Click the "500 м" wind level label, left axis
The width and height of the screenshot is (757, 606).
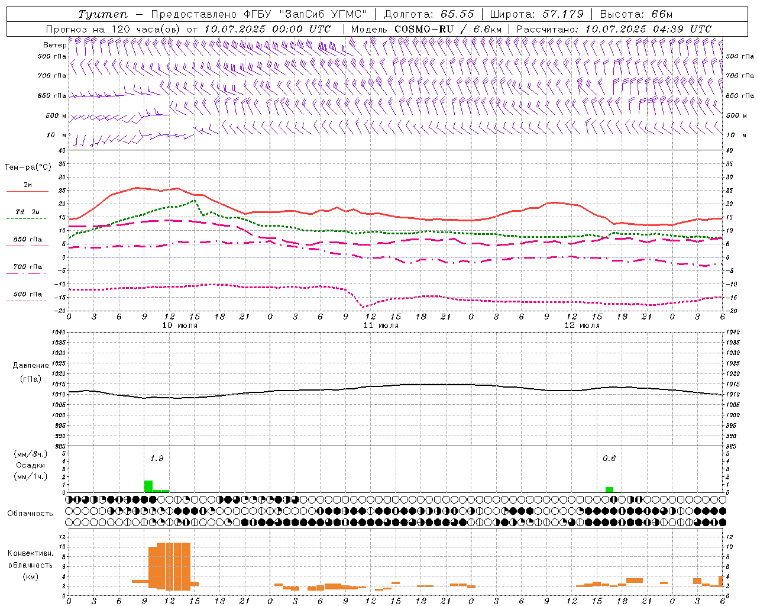click(56, 115)
